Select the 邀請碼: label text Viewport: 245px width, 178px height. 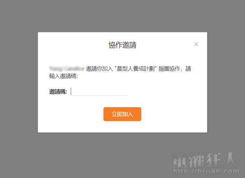tap(58, 92)
